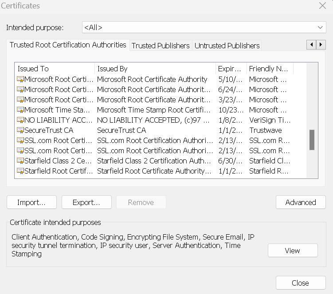Open the Advanced settings
The image size is (333, 294).
tap(300, 202)
